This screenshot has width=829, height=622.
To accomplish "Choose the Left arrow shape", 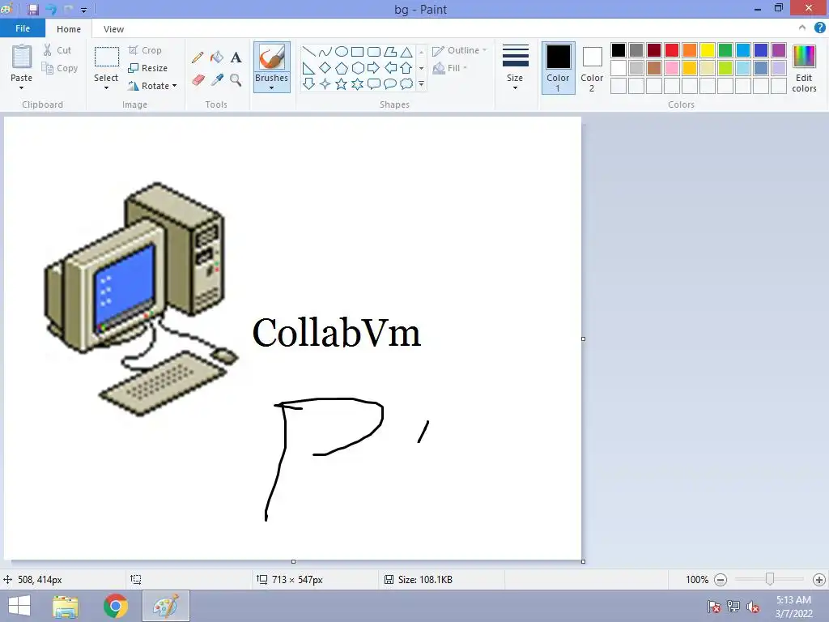I will point(390,68).
